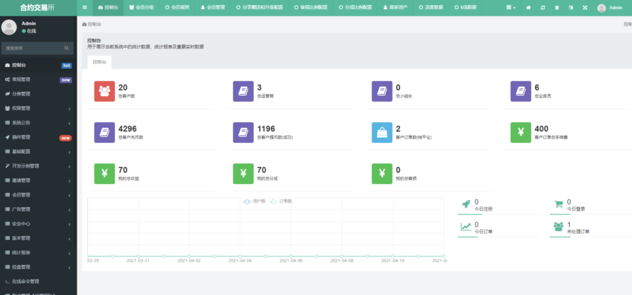
Task: Toggle 订单数 series in chart legend
Action: [281, 201]
